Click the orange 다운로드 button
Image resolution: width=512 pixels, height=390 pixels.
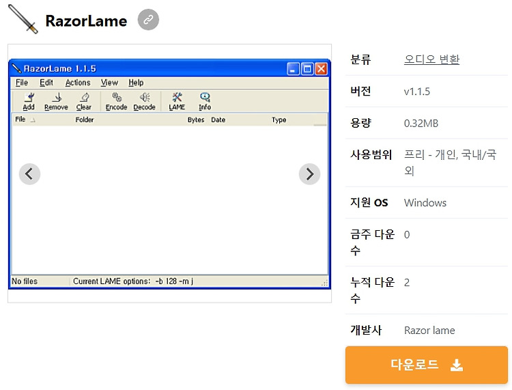(427, 365)
